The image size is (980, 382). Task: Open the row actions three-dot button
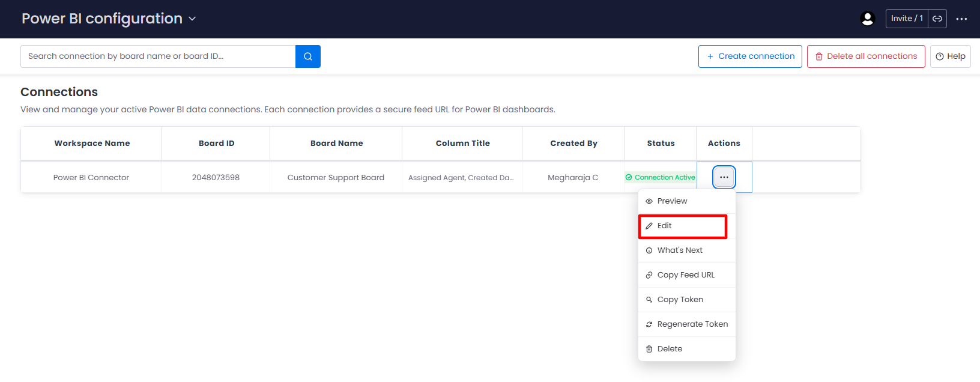724,177
